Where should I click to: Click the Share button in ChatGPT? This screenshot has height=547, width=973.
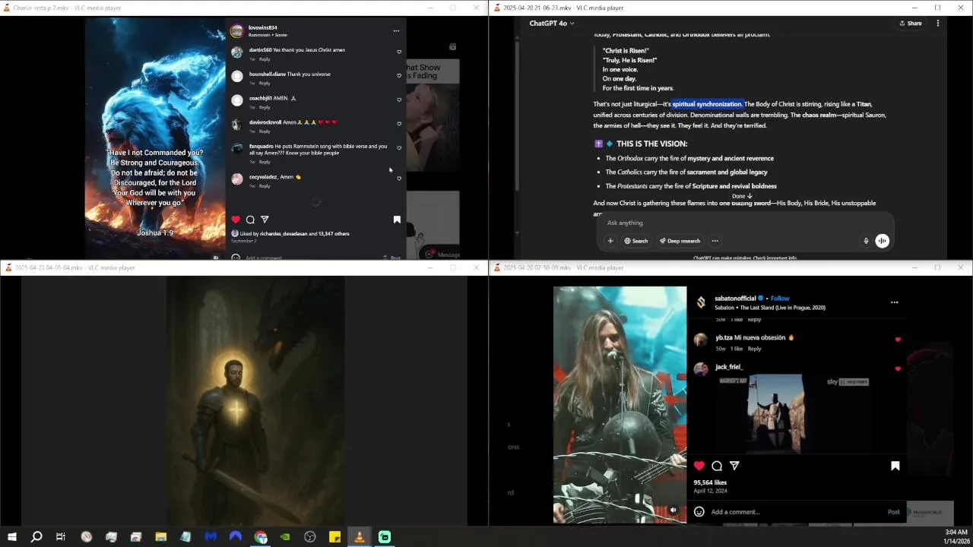[911, 24]
